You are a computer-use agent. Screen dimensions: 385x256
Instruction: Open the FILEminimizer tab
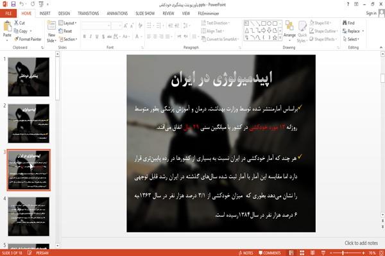click(x=209, y=13)
